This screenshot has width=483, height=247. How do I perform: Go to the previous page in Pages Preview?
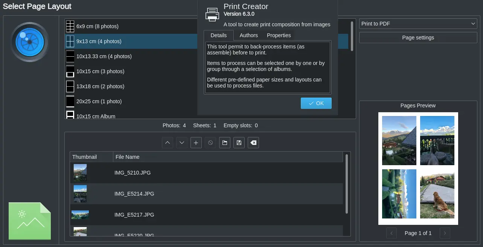pyautogui.click(x=392, y=233)
